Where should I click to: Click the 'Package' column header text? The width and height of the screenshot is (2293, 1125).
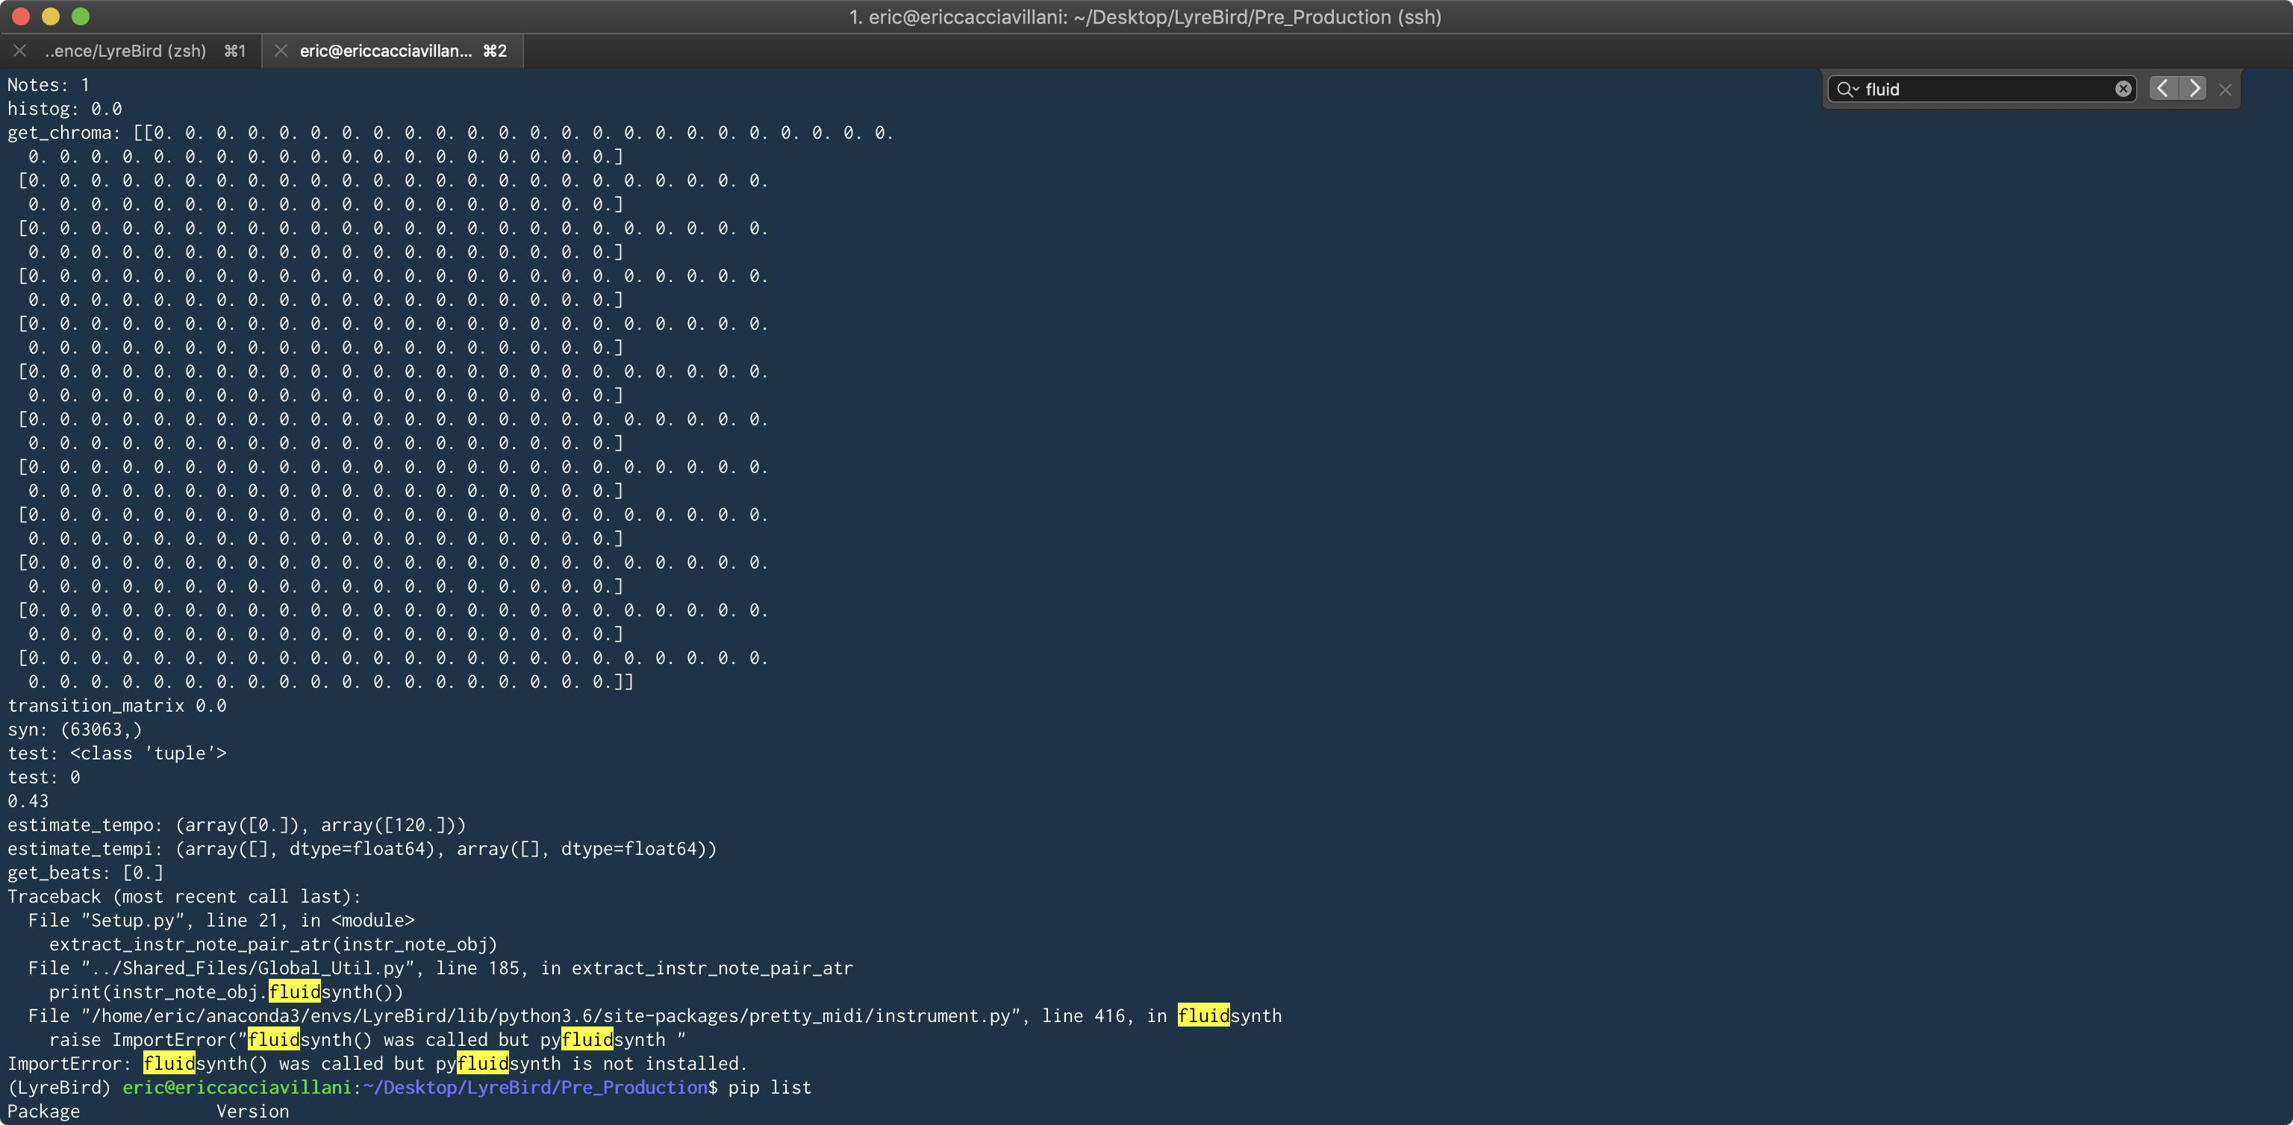tap(43, 1111)
